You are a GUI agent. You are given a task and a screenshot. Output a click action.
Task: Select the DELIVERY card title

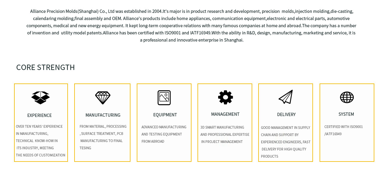click(286, 115)
